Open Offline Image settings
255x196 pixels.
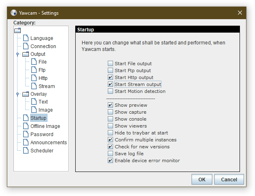pyautogui.click(x=45, y=126)
